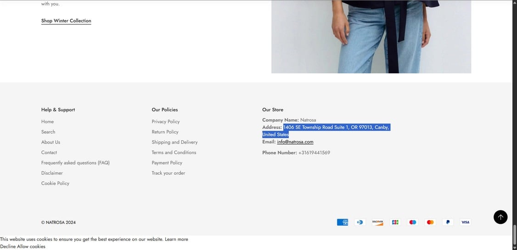This screenshot has width=517, height=250.
Task: Open the Terms and Conditions link
Action: click(x=174, y=152)
